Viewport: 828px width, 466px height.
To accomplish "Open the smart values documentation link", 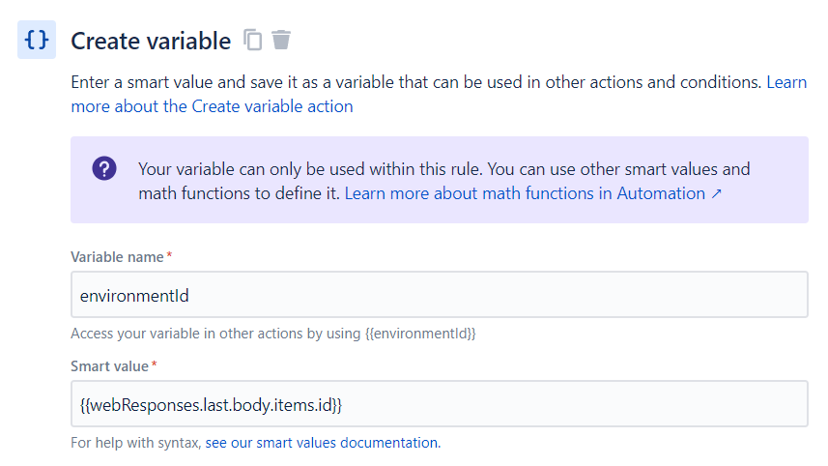I will click(x=321, y=443).
